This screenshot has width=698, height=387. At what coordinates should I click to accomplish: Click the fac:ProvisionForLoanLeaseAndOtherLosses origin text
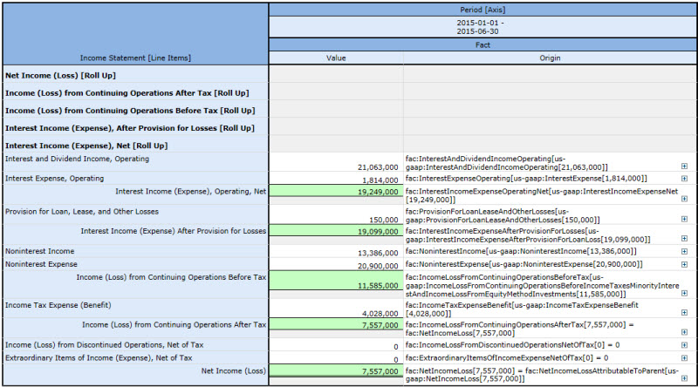click(x=503, y=216)
